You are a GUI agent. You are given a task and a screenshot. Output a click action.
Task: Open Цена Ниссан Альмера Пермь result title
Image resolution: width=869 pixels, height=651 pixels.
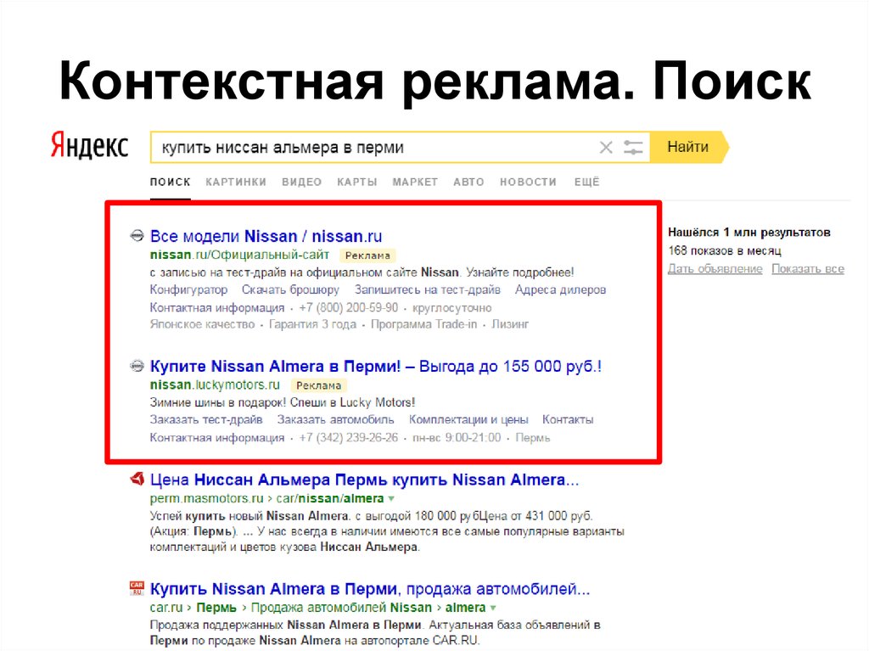click(x=365, y=480)
